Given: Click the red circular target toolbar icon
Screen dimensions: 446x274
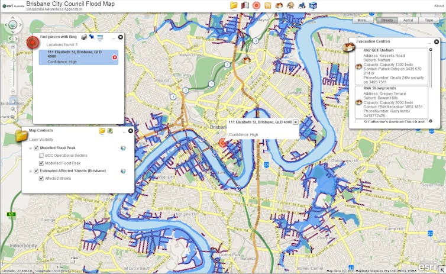Looking at the screenshot, I should 256,5.
